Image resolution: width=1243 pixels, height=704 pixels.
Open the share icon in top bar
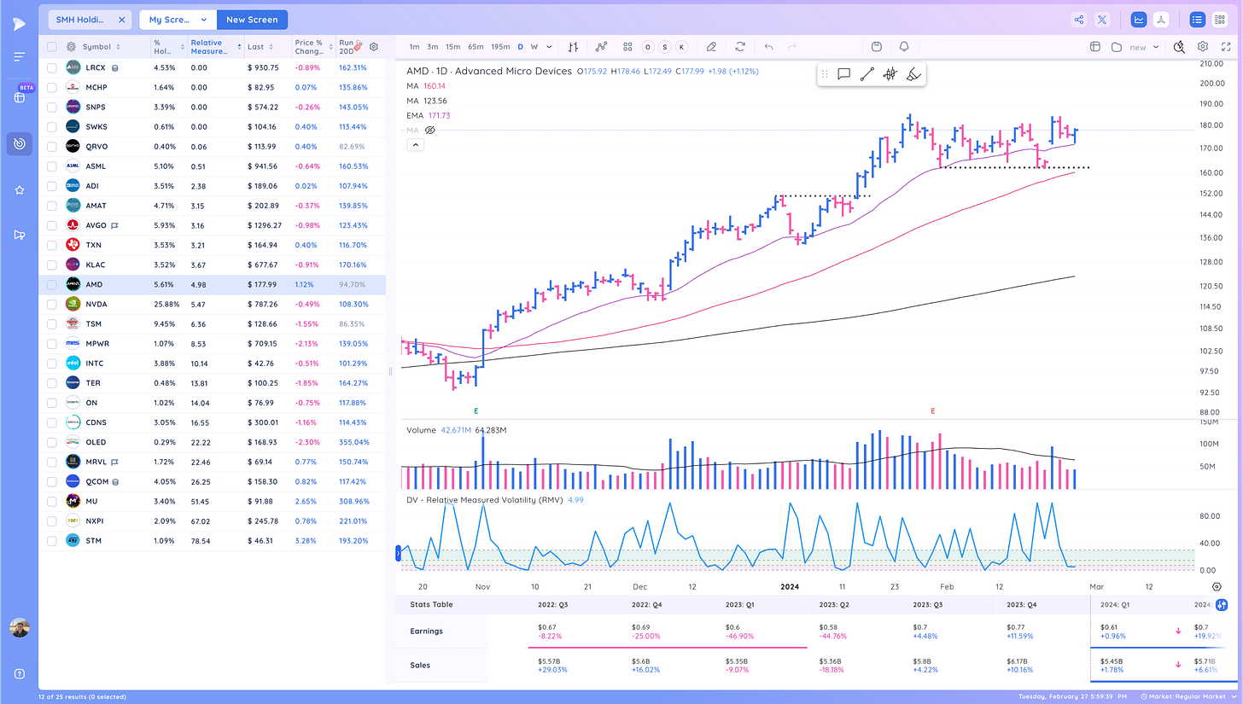(1079, 20)
